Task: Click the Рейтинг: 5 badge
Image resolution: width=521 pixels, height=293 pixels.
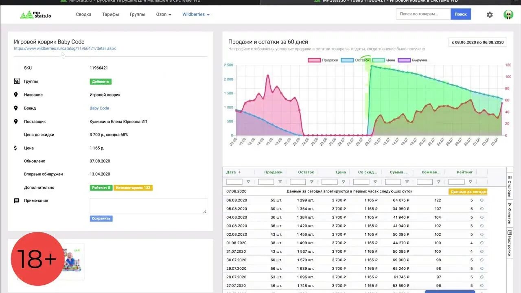Action: (x=101, y=188)
